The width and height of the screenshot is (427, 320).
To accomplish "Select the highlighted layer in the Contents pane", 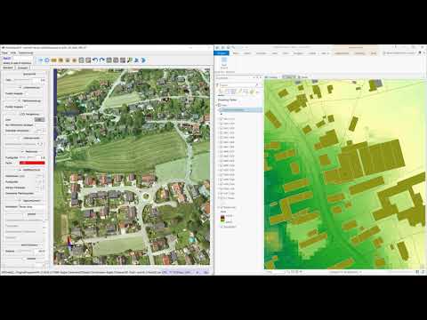I will click(x=240, y=110).
